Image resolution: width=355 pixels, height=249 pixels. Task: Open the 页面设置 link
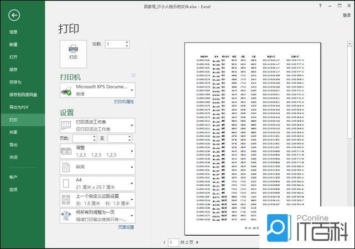(x=126, y=227)
